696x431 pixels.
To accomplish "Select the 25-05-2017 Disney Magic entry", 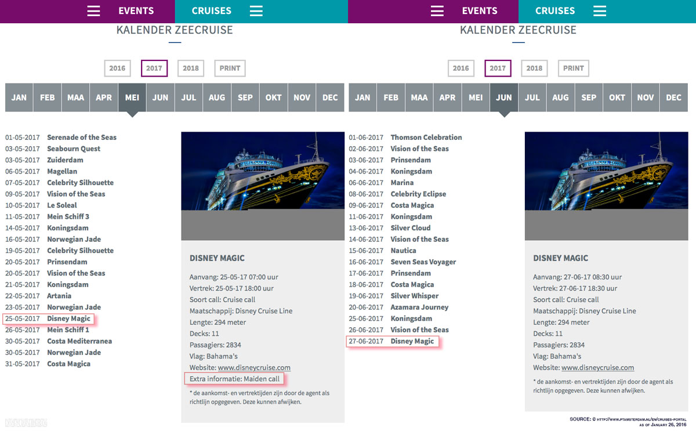I will click(48, 318).
